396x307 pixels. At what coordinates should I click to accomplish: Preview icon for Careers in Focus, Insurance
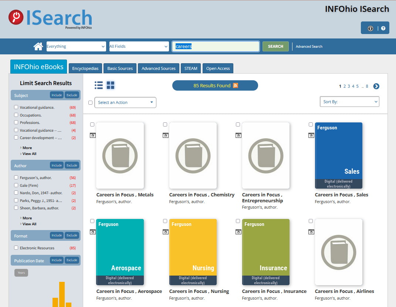pyautogui.click(x=238, y=232)
